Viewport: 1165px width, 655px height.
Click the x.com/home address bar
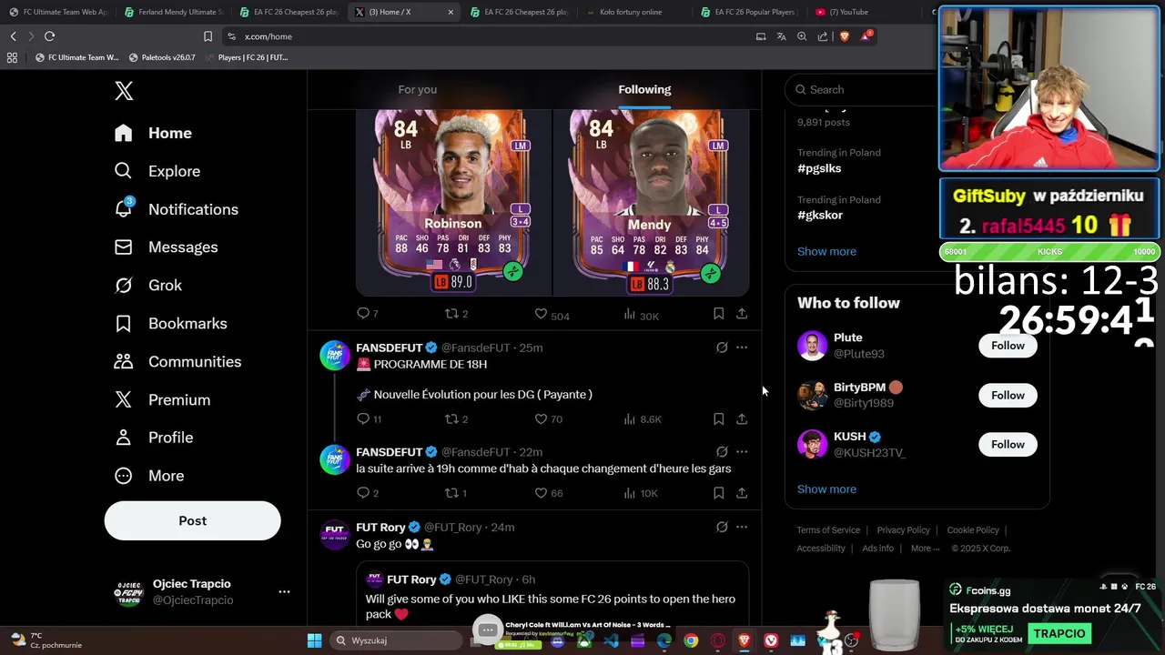[x=491, y=36]
